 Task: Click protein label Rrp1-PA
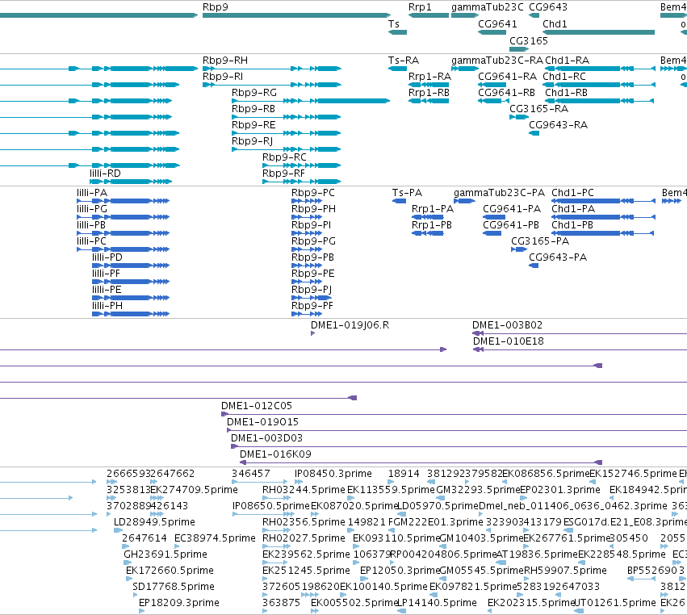433,209
